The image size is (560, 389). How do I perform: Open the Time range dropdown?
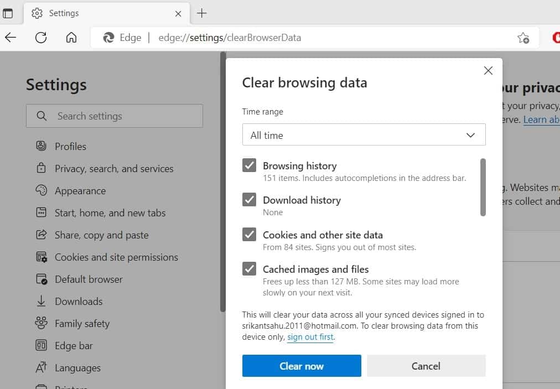click(364, 135)
